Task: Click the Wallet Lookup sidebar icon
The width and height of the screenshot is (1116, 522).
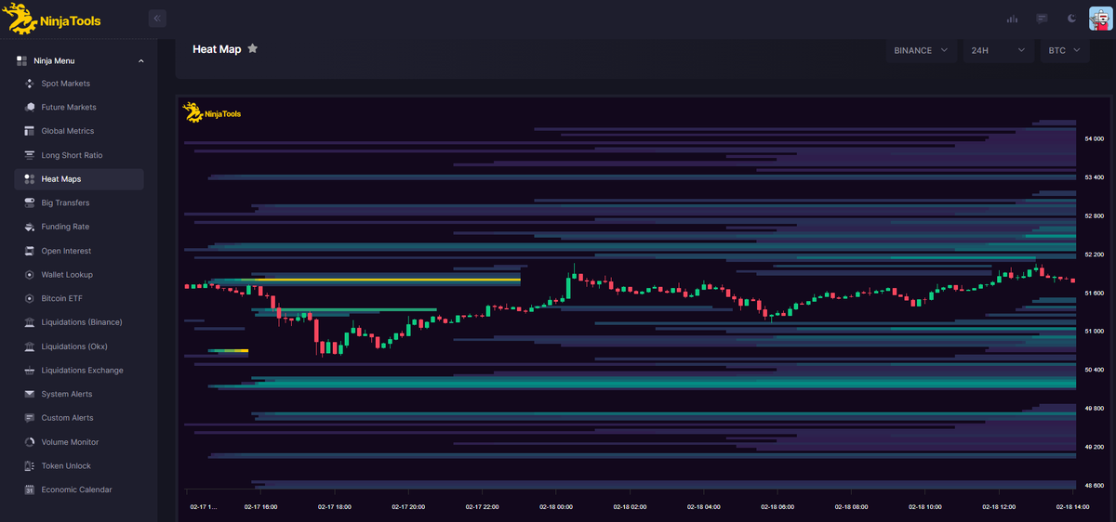Action: click(30, 275)
